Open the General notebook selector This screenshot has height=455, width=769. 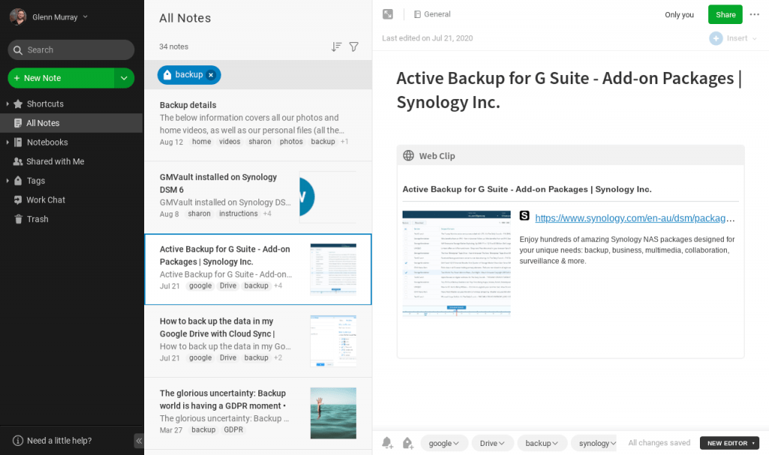click(432, 14)
